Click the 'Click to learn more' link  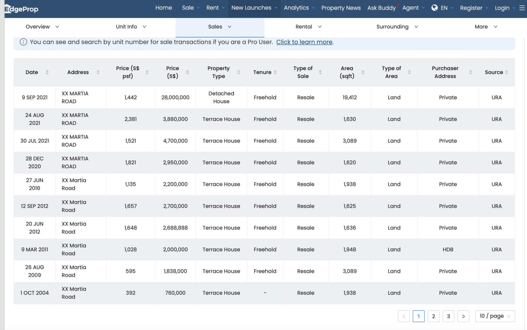pyautogui.click(x=304, y=42)
